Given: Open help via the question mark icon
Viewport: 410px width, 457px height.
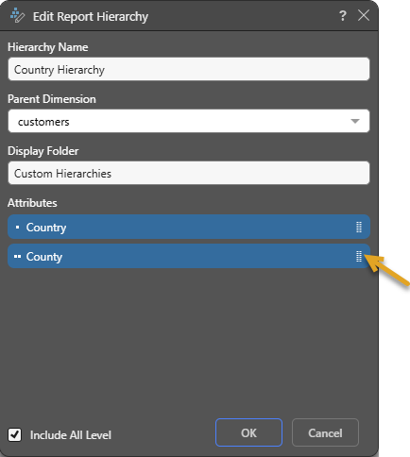Looking at the screenshot, I should (x=343, y=15).
